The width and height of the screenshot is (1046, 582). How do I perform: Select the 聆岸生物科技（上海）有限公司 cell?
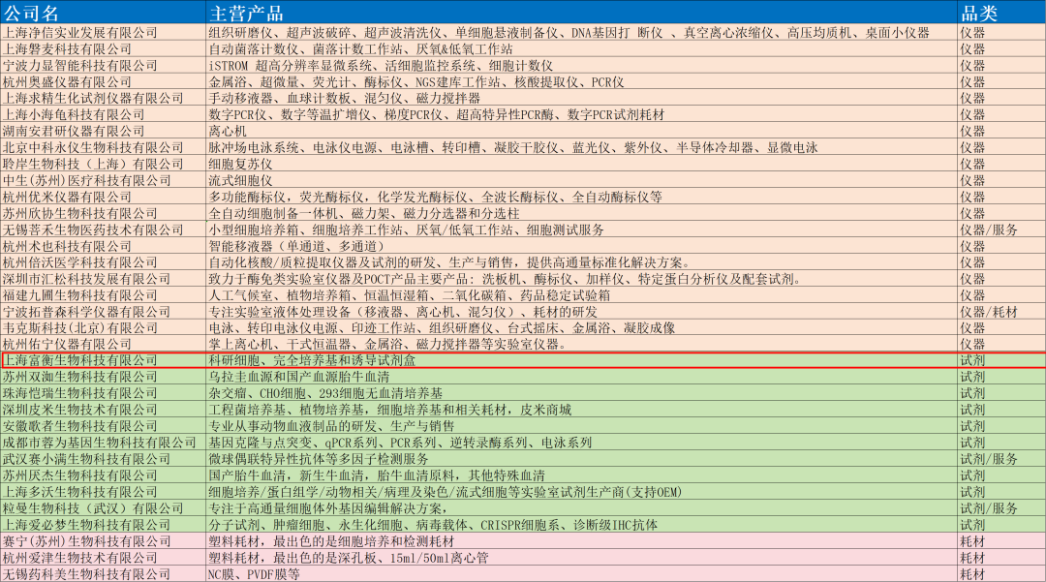(x=103, y=164)
